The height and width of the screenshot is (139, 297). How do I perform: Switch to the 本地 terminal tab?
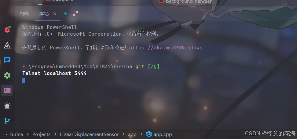point(44,14)
